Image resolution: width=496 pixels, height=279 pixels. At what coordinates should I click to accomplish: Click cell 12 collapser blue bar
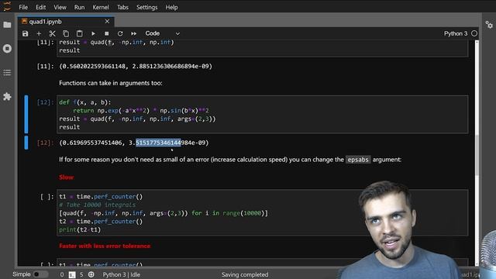[26, 114]
